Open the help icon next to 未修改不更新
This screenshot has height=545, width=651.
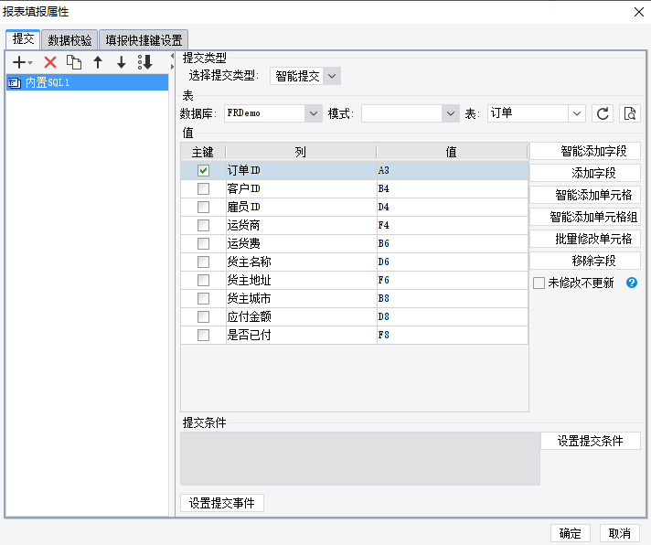pyautogui.click(x=632, y=283)
